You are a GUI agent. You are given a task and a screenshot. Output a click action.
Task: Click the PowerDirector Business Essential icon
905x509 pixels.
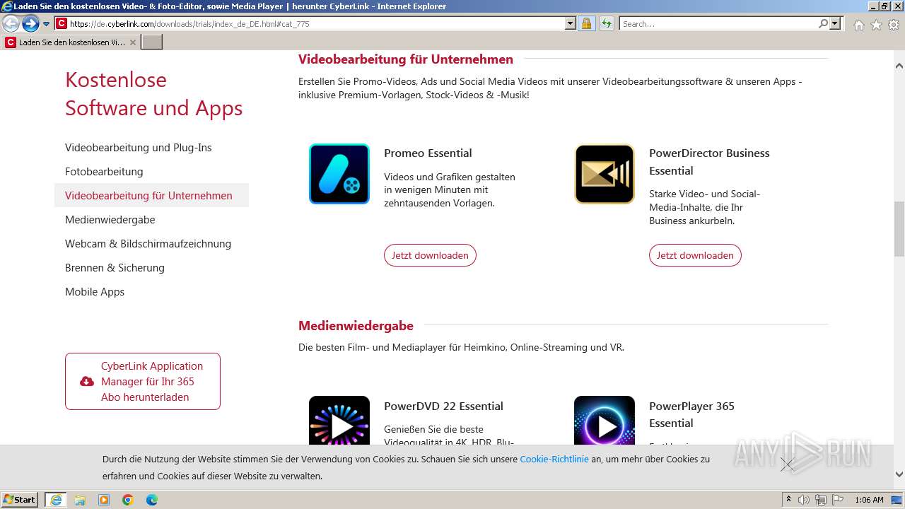pyautogui.click(x=605, y=174)
